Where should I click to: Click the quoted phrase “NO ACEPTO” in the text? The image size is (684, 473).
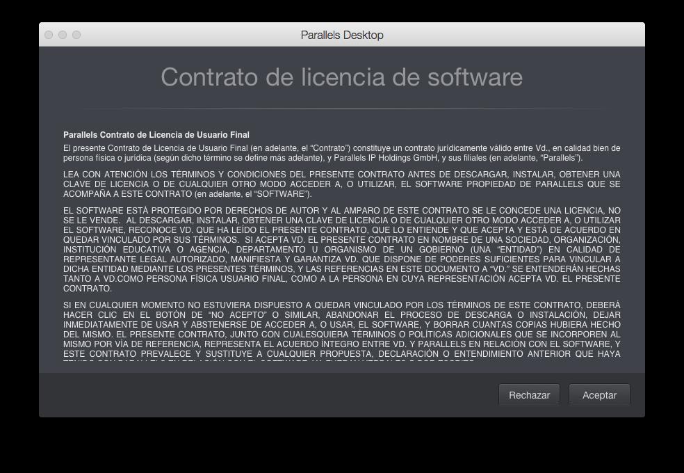click(238, 314)
